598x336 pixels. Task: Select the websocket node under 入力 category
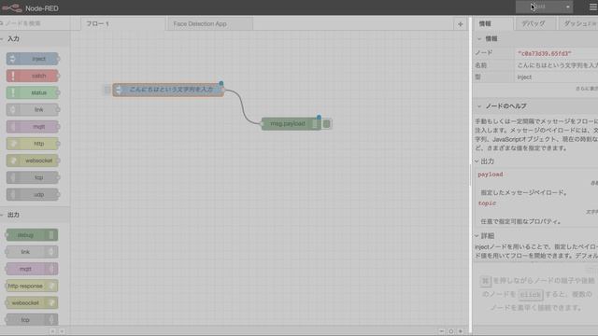coord(33,161)
